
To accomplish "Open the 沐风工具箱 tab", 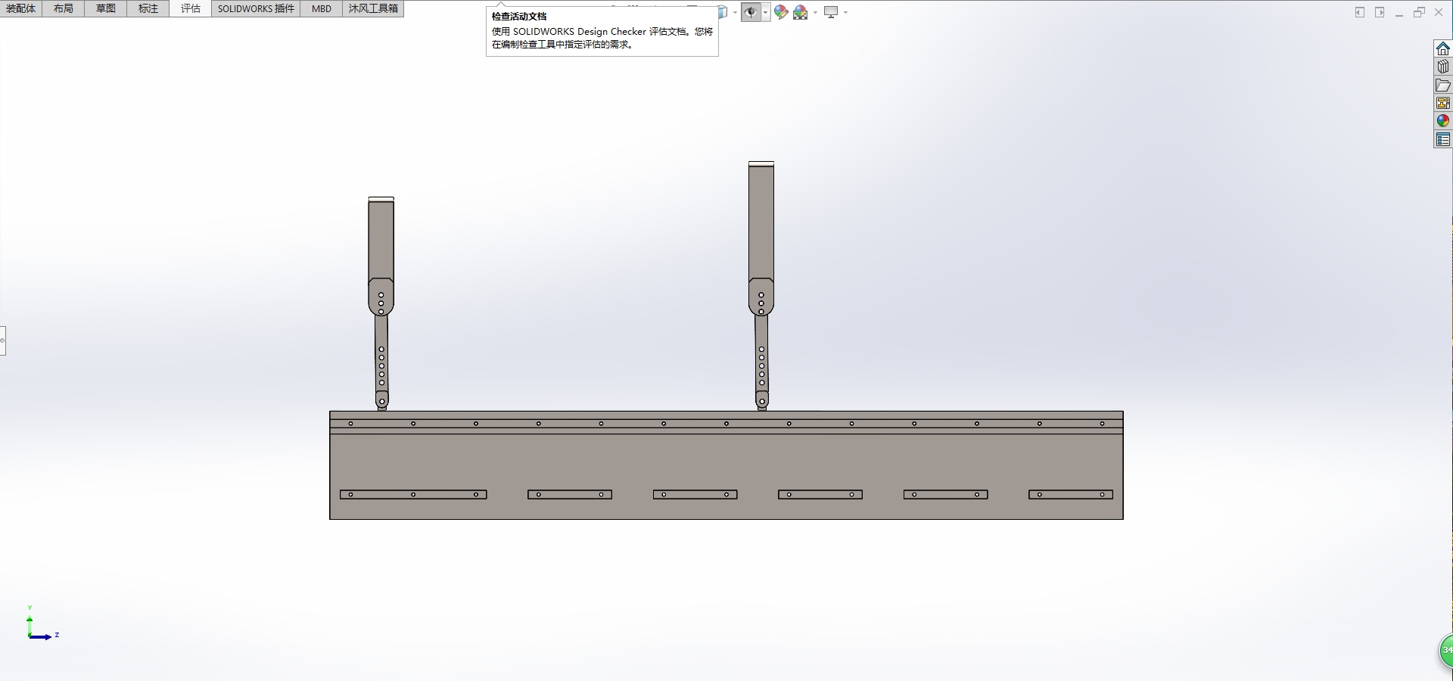I will click(x=373, y=8).
